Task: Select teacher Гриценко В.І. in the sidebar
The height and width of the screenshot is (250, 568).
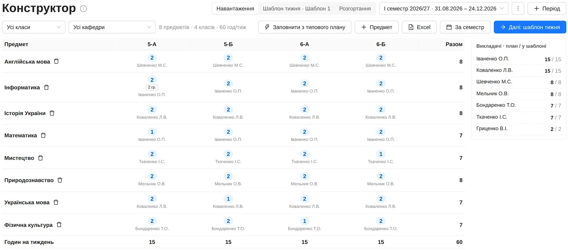Action: (x=519, y=129)
